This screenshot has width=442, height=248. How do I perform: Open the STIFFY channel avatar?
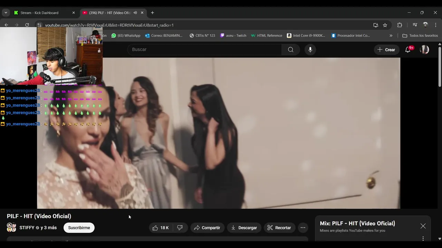click(x=12, y=227)
